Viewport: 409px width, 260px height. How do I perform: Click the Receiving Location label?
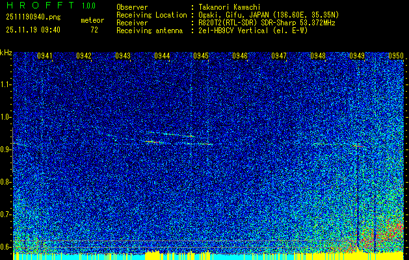pyautogui.click(x=152, y=15)
